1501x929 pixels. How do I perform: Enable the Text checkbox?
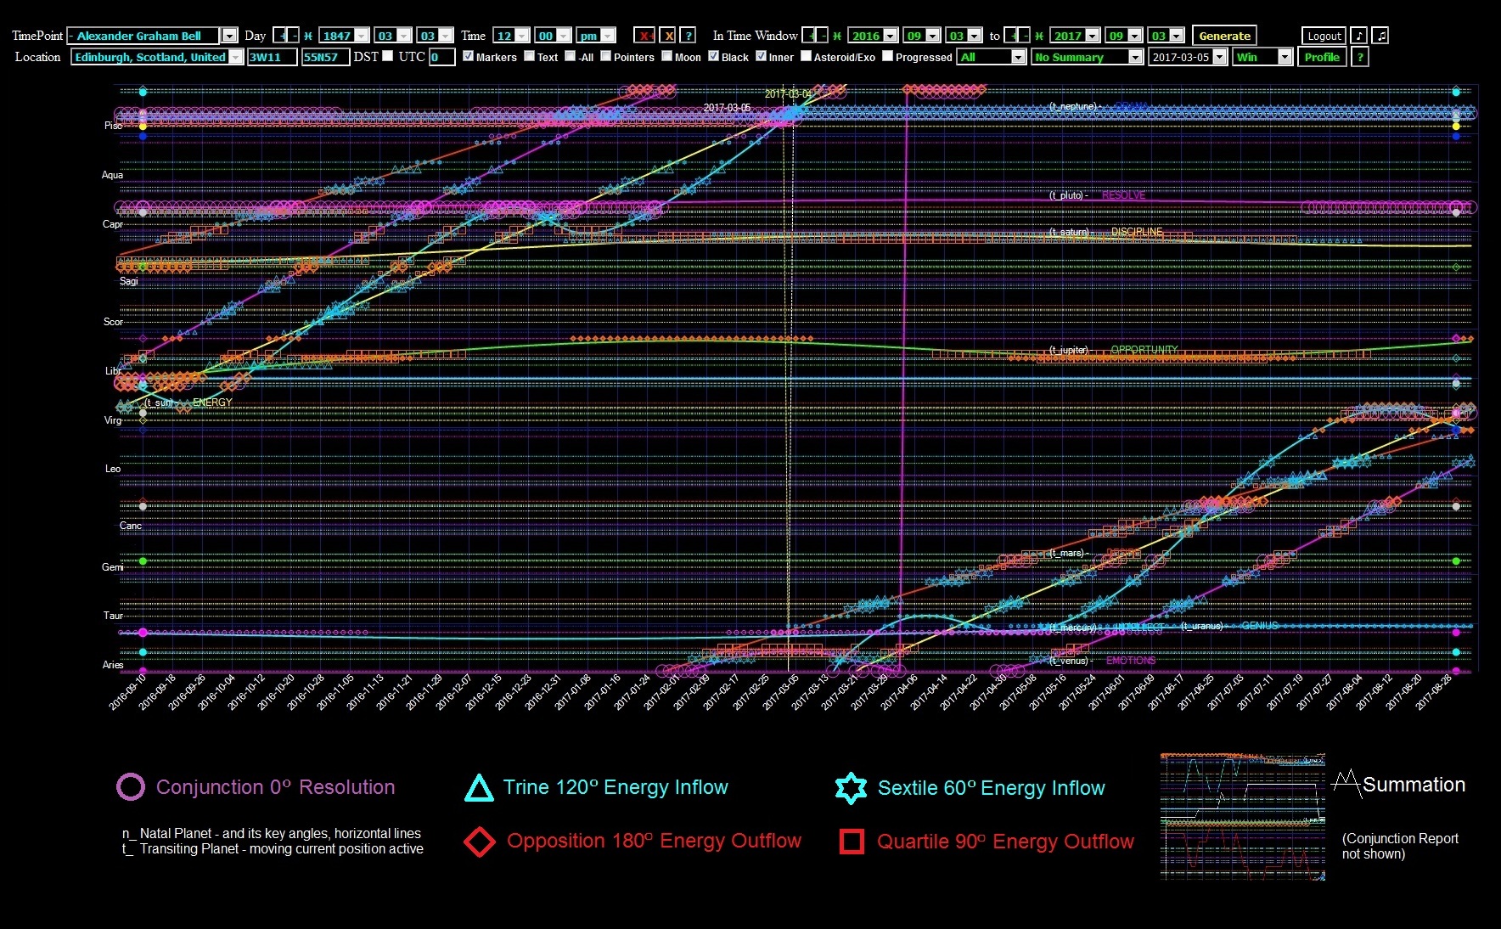point(529,56)
